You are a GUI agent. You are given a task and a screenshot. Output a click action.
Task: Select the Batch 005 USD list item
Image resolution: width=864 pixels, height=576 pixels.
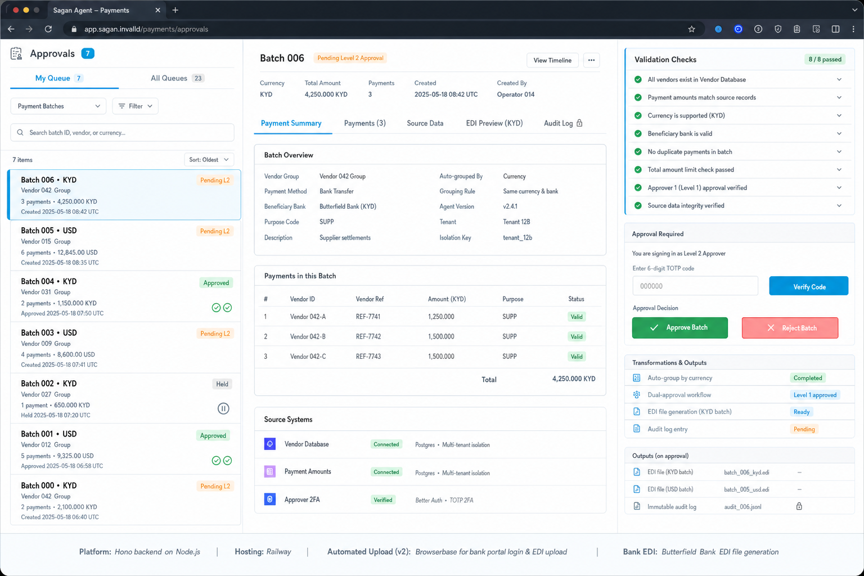124,246
